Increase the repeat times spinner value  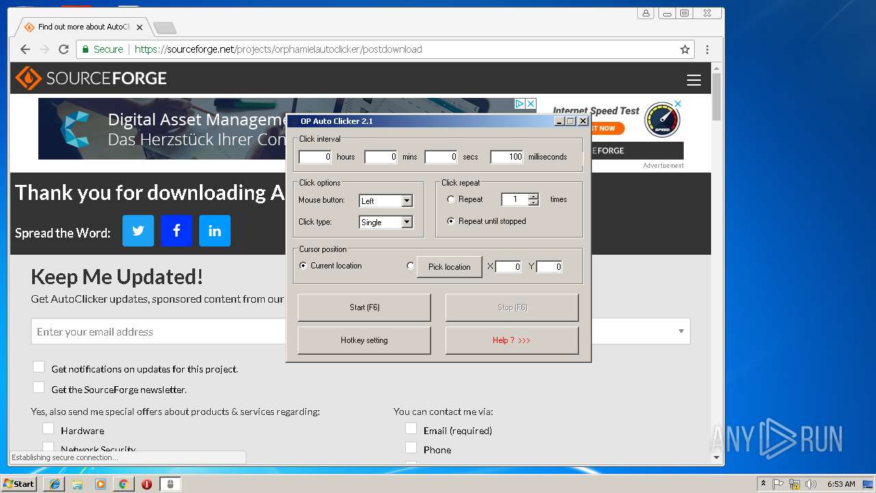click(534, 197)
